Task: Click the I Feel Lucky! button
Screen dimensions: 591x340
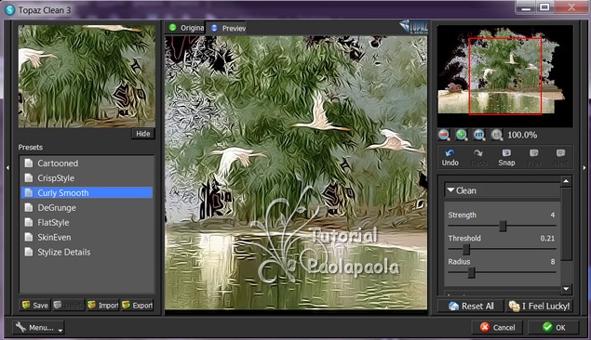Action: (539, 306)
